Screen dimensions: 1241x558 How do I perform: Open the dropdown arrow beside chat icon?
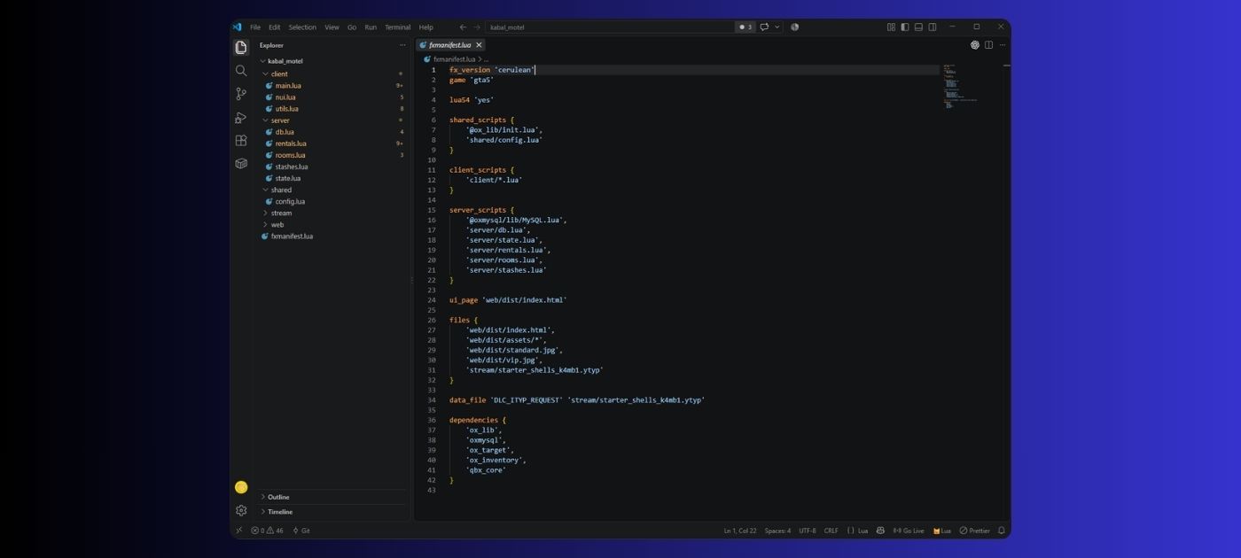777,27
